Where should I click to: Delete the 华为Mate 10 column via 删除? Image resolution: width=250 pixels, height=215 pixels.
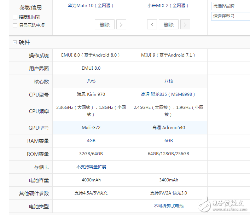105,24
